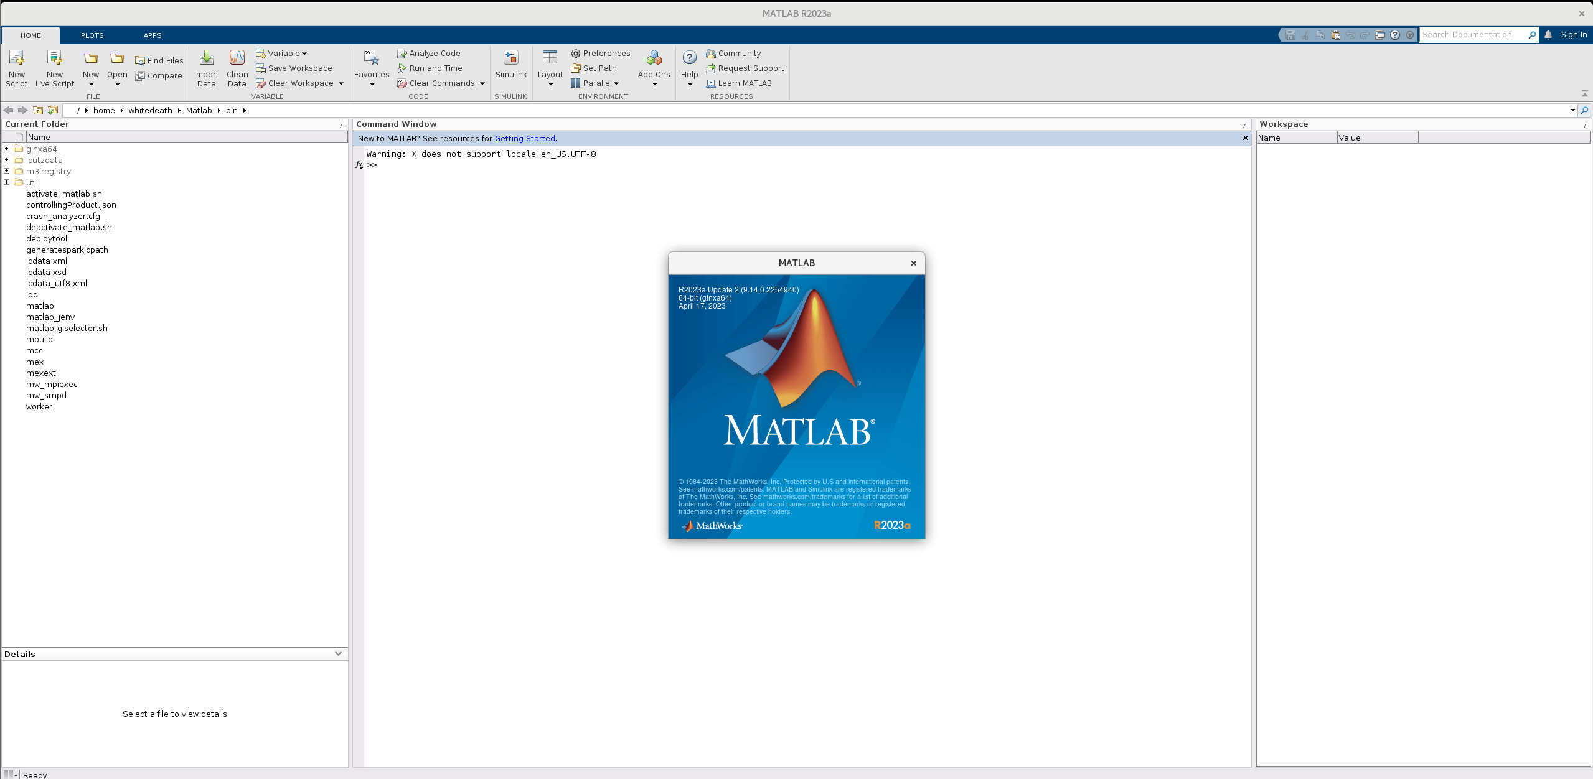
Task: Click the Paste quick access icon
Action: click(x=1335, y=35)
